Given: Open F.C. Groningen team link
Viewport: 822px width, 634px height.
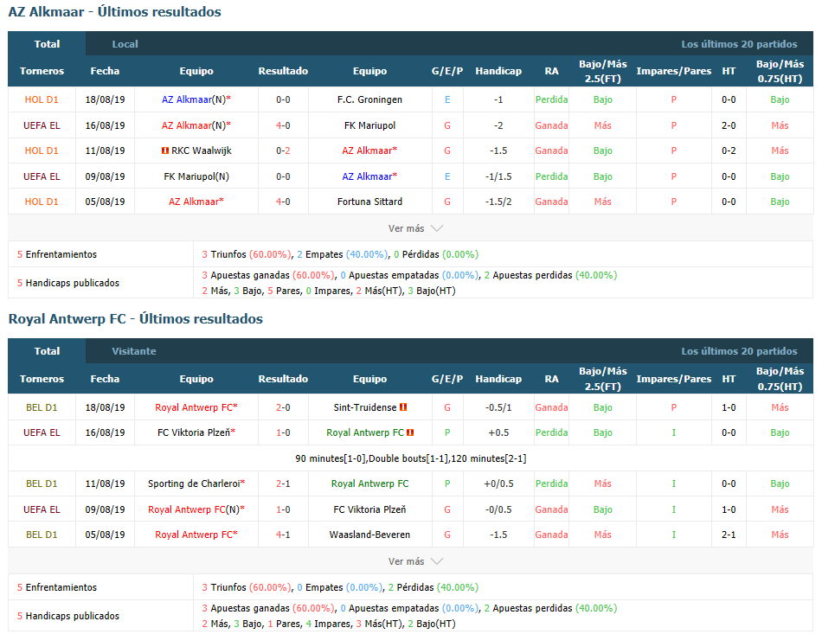Looking at the screenshot, I should (x=369, y=99).
